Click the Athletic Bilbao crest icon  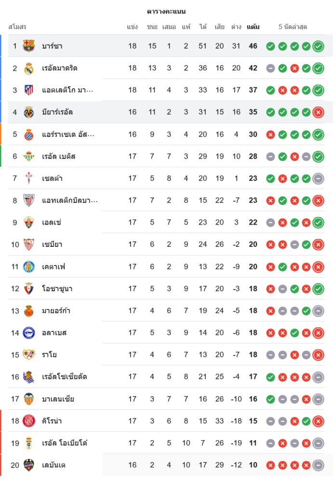[29, 201]
